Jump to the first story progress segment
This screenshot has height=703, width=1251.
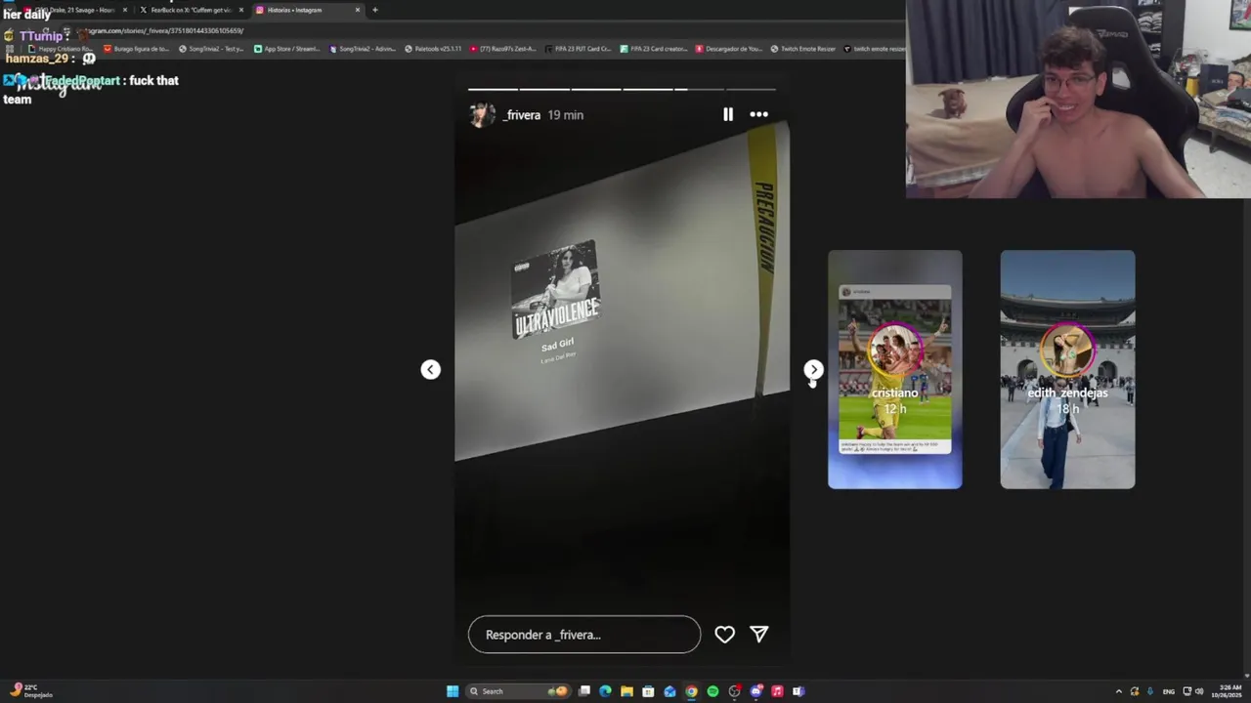493,89
